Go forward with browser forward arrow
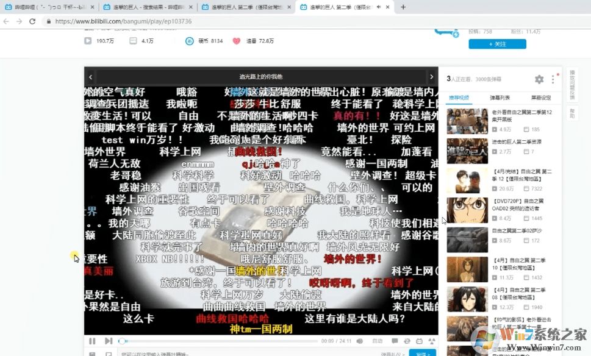The width and height of the screenshot is (591, 356). click(20, 21)
